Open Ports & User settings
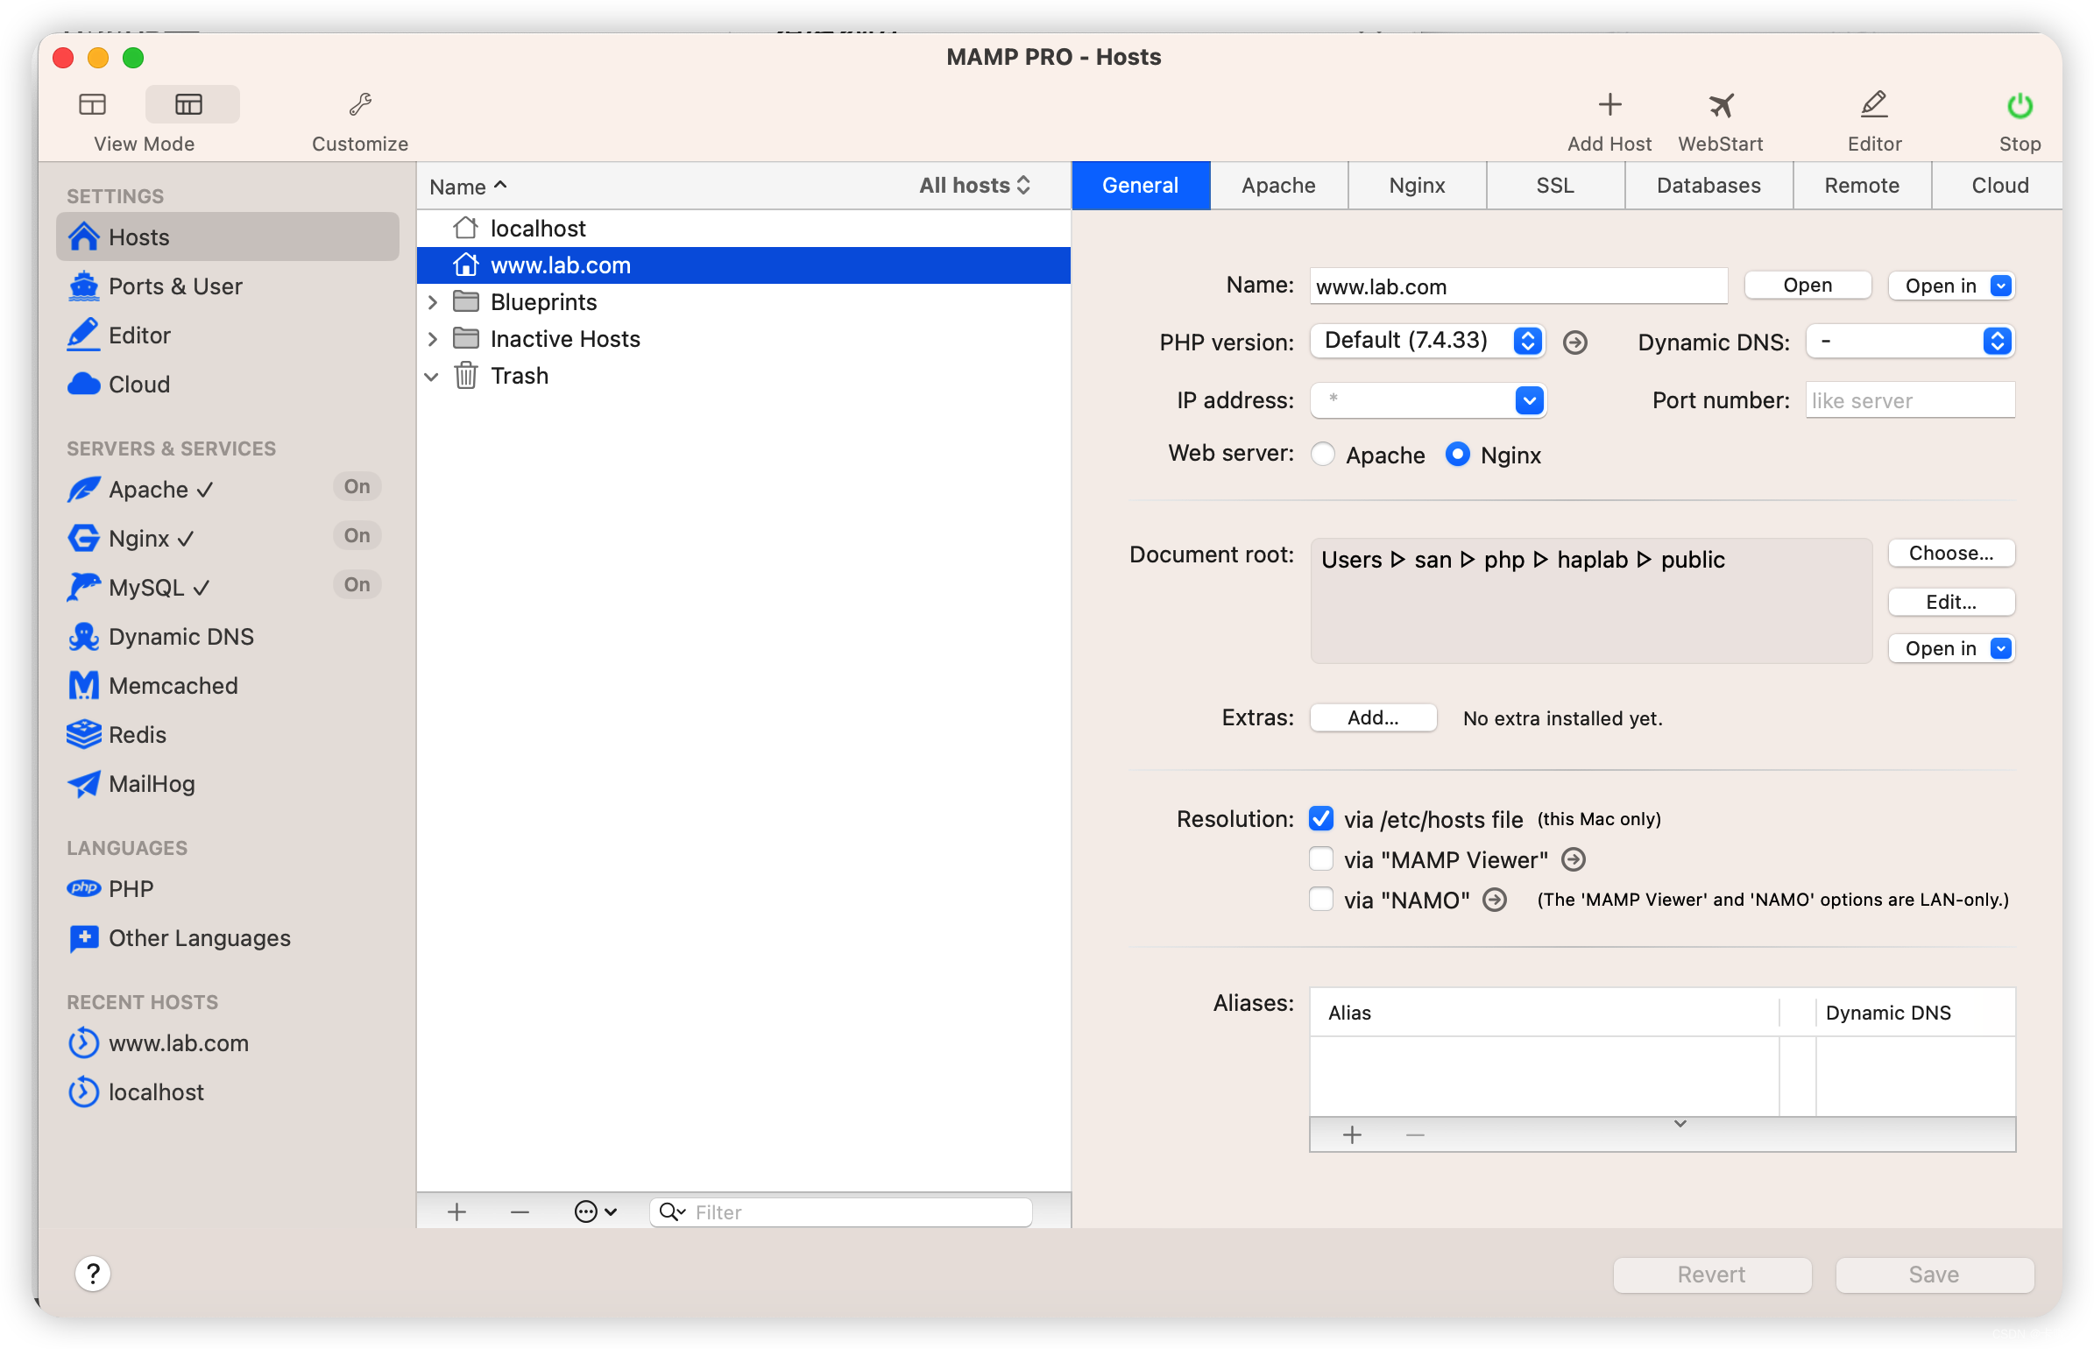2094x1349 pixels. 227,286
